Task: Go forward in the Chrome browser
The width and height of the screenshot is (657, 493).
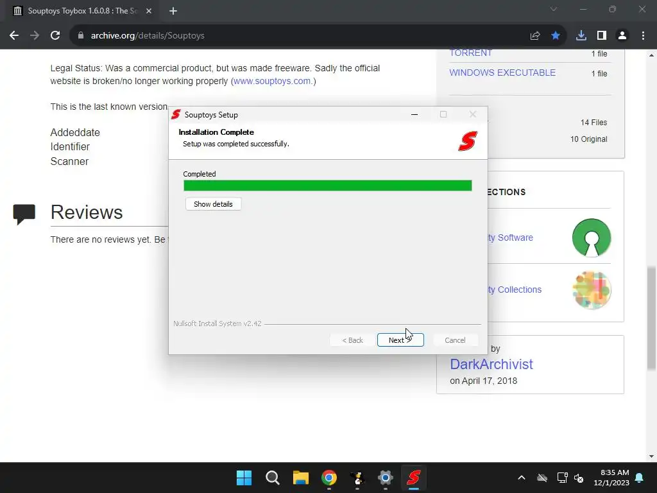Action: 35,36
